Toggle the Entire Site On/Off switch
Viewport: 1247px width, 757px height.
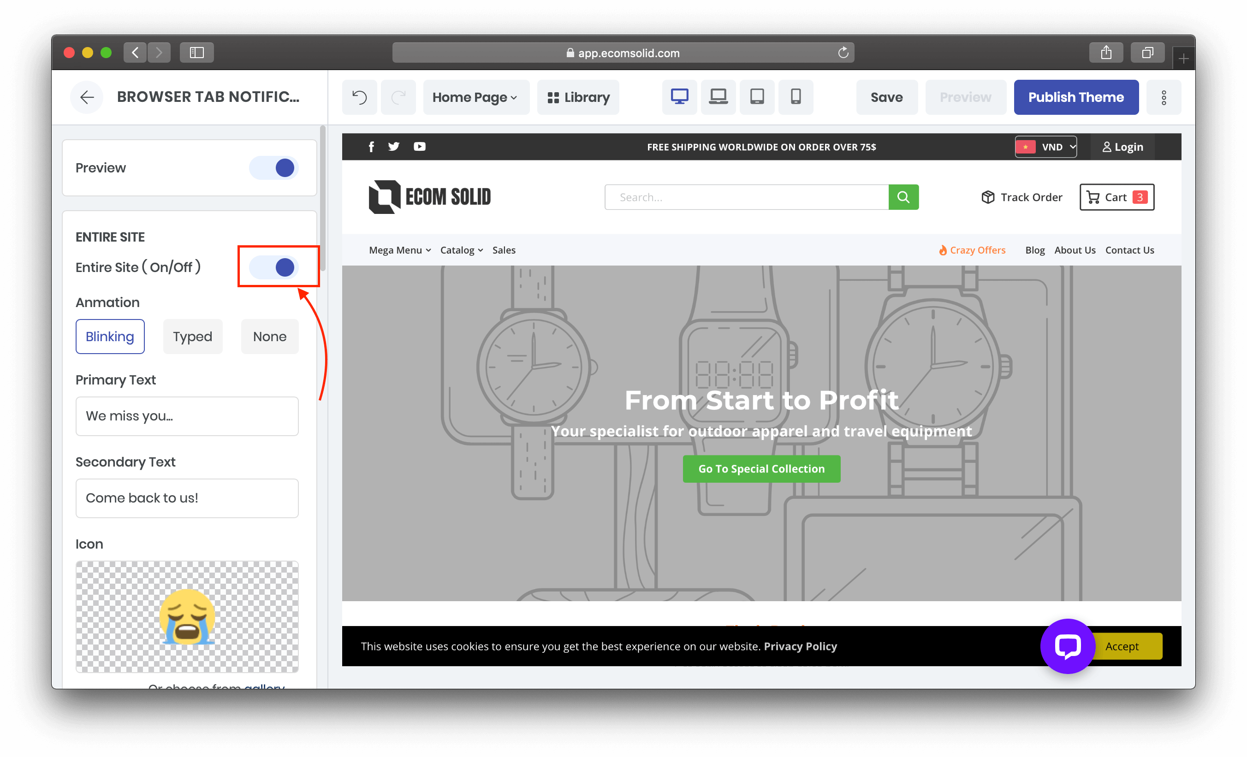click(274, 267)
